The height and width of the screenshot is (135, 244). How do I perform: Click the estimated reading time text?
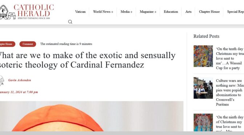tap(66, 44)
